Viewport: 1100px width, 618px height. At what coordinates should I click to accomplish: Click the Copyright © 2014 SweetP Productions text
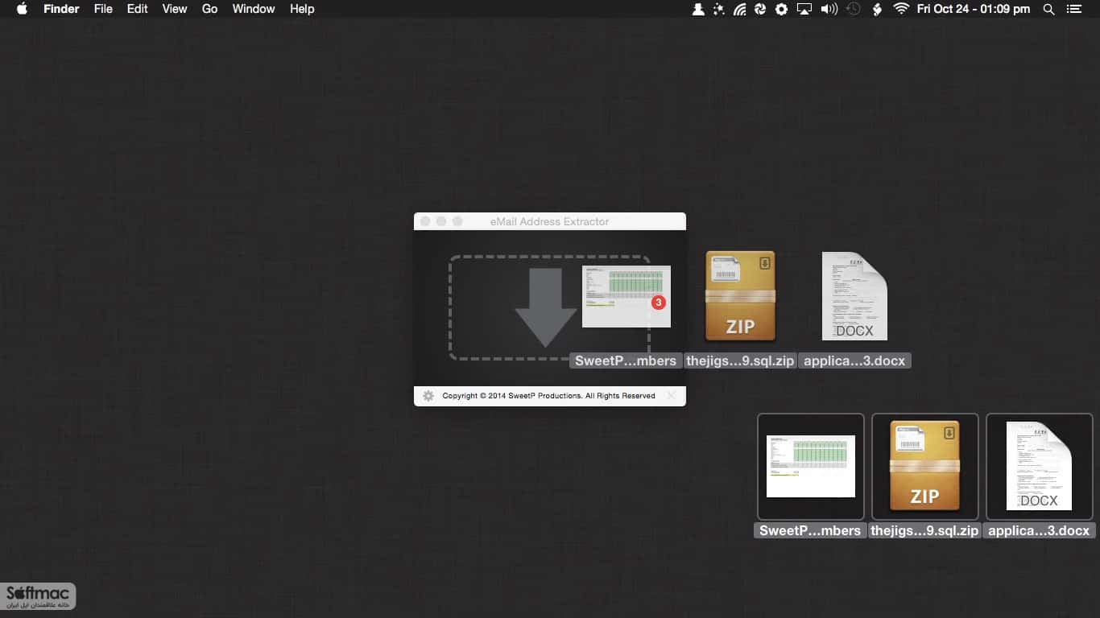click(x=549, y=396)
